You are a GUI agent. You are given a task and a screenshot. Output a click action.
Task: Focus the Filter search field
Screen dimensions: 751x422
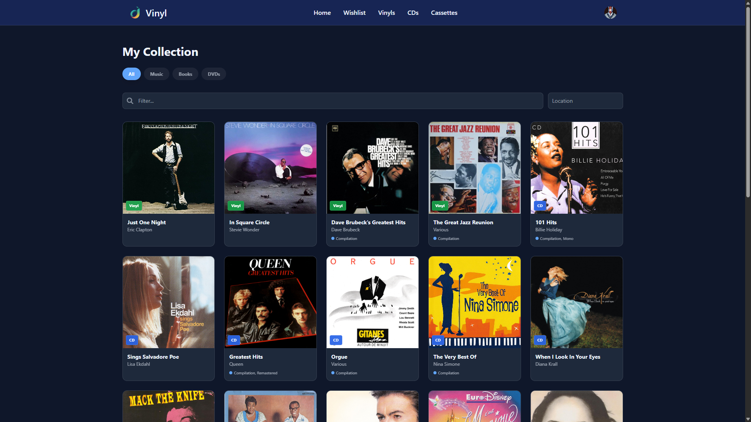point(333,101)
